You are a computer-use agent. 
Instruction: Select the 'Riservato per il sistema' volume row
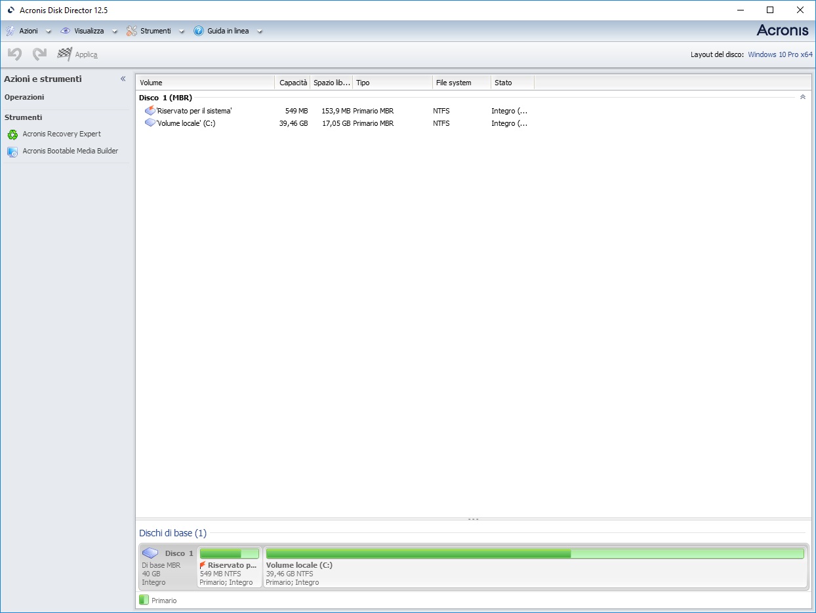pos(194,111)
